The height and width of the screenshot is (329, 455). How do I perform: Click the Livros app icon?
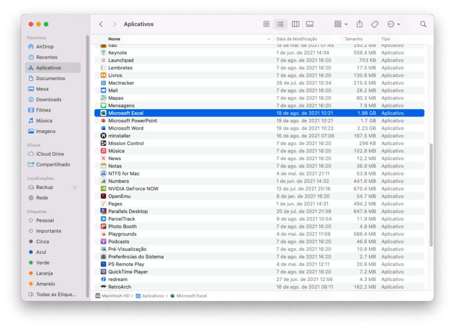coord(103,75)
